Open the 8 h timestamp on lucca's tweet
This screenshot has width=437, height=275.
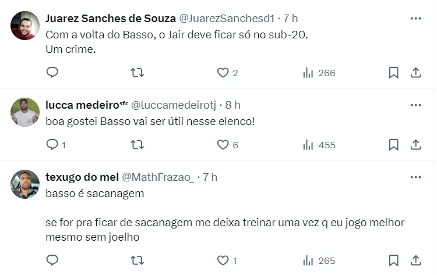click(232, 105)
